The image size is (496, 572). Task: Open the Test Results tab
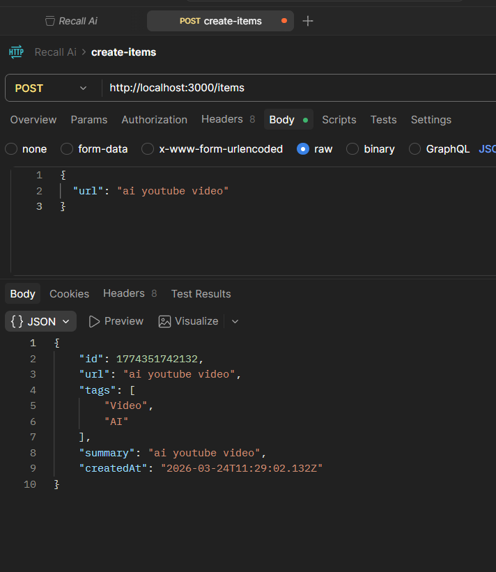coord(201,293)
